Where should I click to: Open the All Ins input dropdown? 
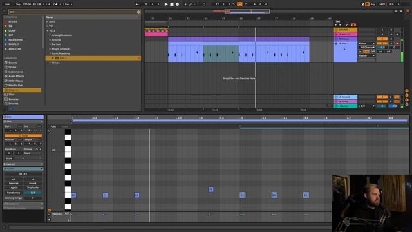366,43
